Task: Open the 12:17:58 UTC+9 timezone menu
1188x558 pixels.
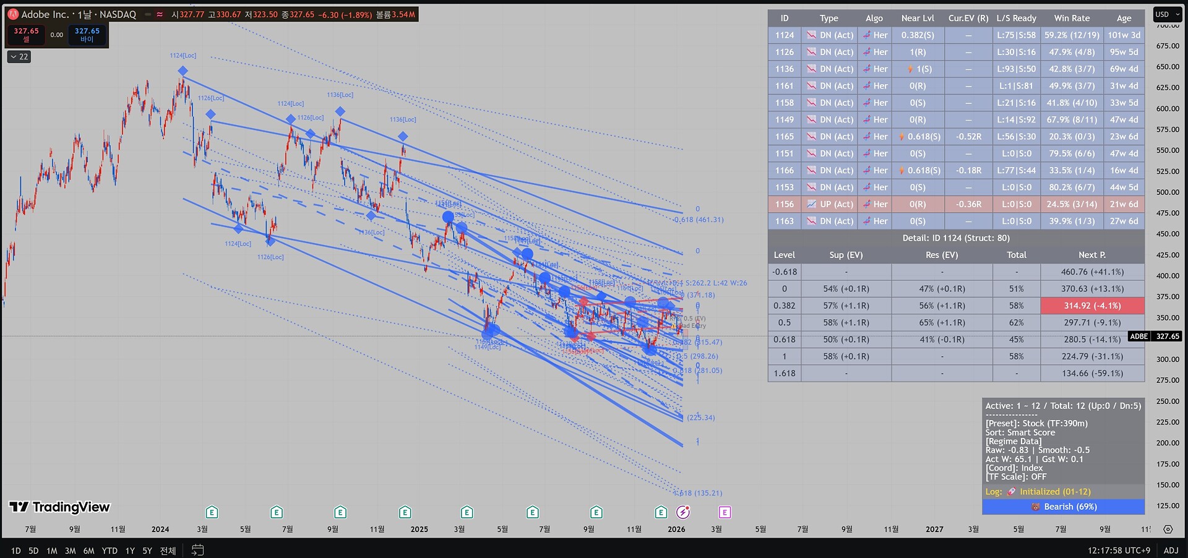Action: [1119, 551]
